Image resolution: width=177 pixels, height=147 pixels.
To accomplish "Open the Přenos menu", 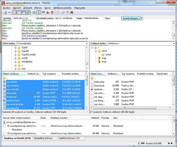I will pyautogui.click(x=38, y=8).
